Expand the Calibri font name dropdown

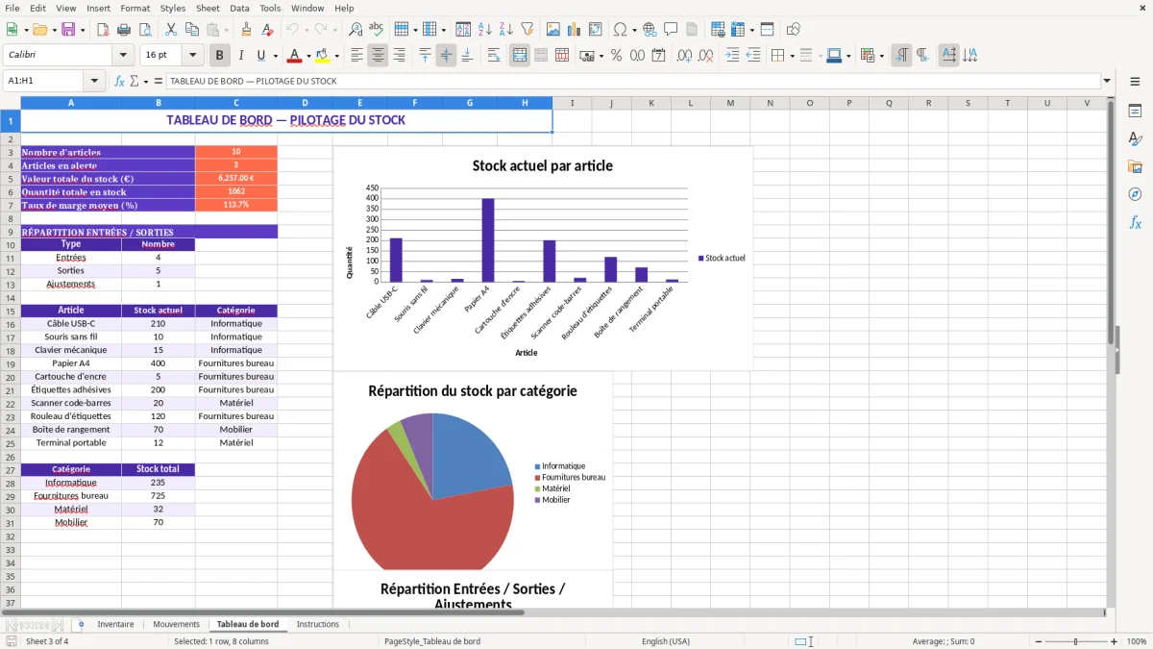coord(122,56)
